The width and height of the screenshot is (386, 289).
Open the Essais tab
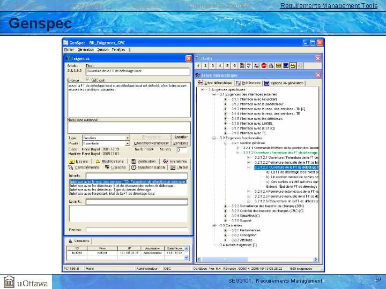point(79,161)
